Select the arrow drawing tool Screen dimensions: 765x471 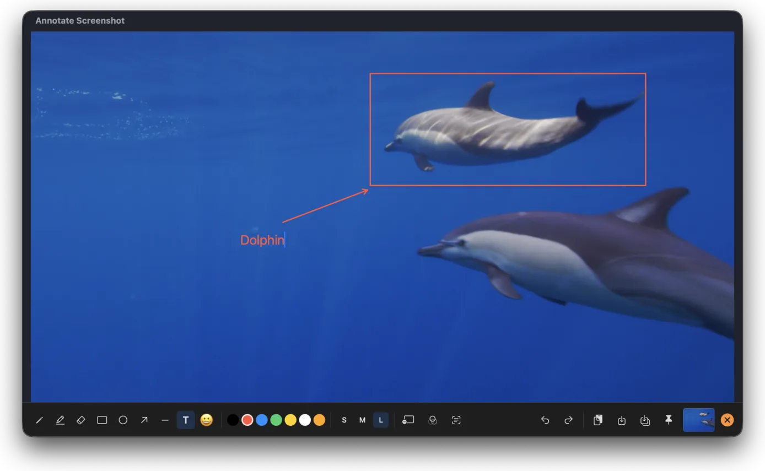[x=144, y=420]
